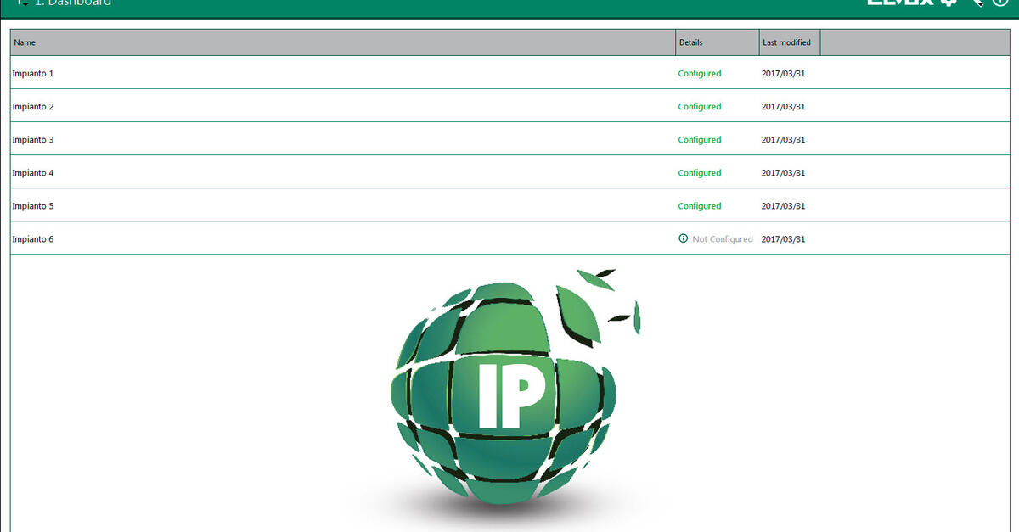Click the info icon next to Not Configured
Image resolution: width=1019 pixels, height=532 pixels.
tap(683, 238)
